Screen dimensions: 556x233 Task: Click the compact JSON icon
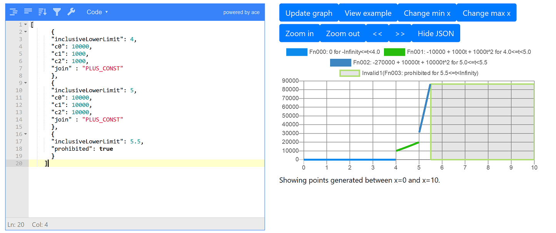click(28, 12)
